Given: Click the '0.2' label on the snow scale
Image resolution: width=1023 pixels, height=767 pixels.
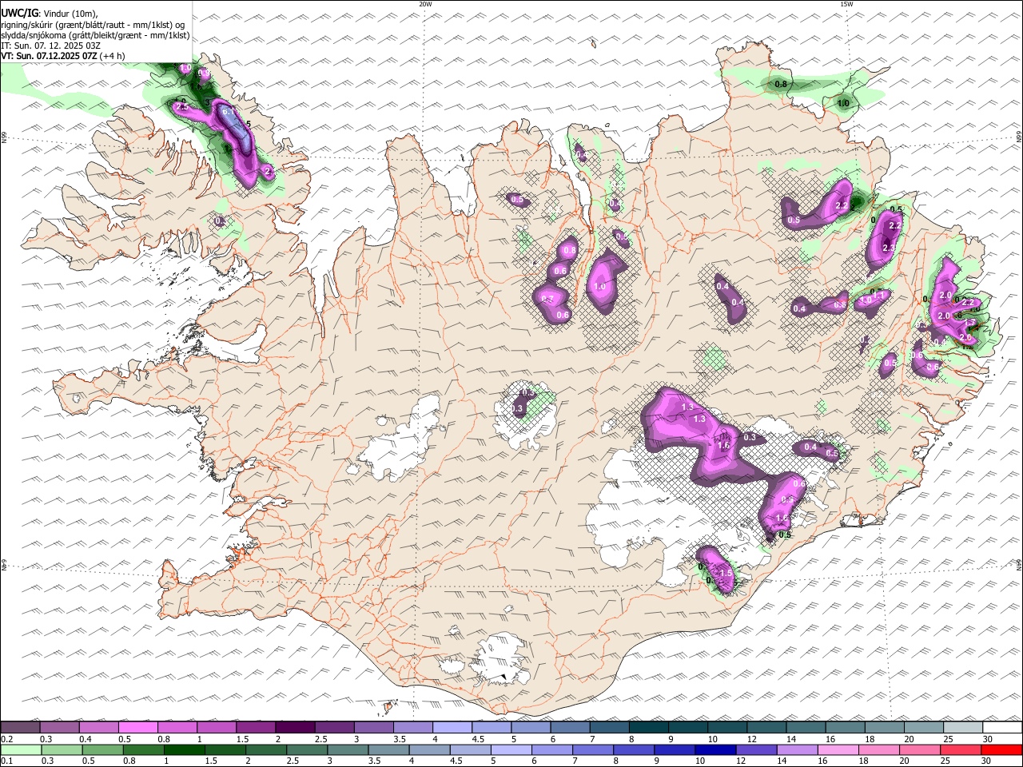Looking at the screenshot, I should tap(7, 739).
